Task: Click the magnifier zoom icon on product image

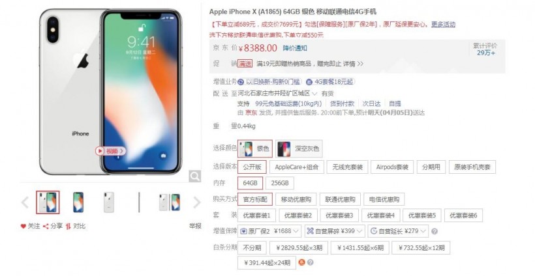Action: point(195,176)
